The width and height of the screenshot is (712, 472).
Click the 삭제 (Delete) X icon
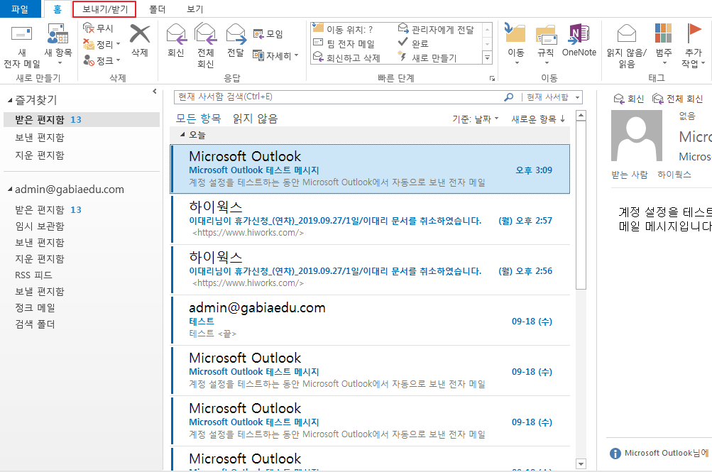click(139, 34)
